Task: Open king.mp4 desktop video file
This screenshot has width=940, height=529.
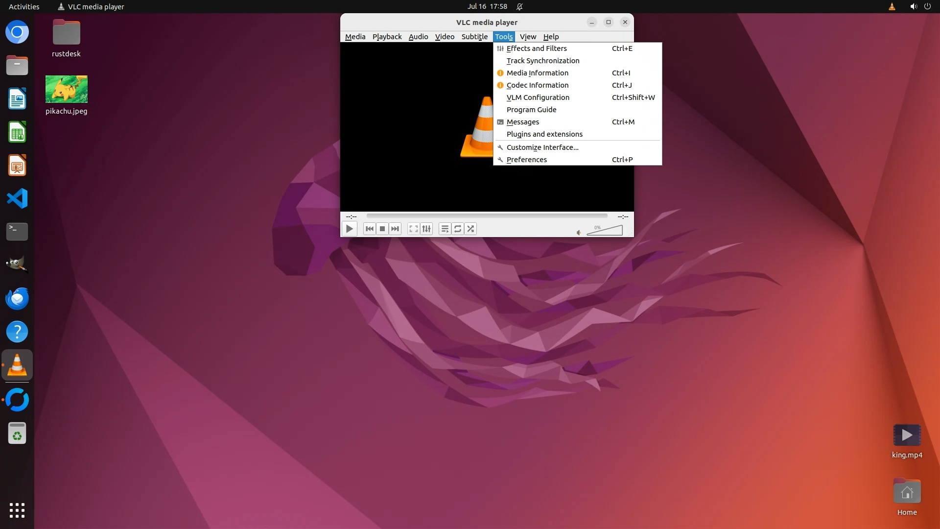Action: [907, 435]
